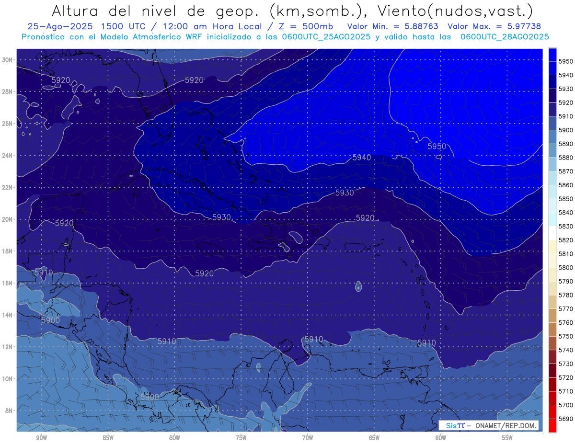The image size is (575, 444).
Task: Click the legend label 5930 on colorbar
Action: tap(565, 89)
